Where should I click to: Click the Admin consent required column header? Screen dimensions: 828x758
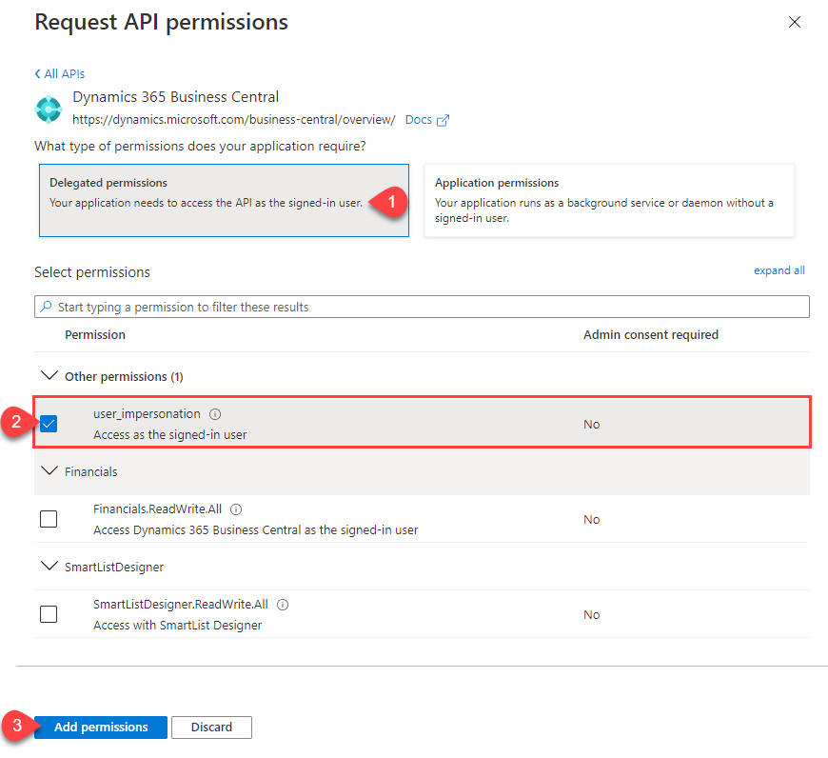[651, 335]
